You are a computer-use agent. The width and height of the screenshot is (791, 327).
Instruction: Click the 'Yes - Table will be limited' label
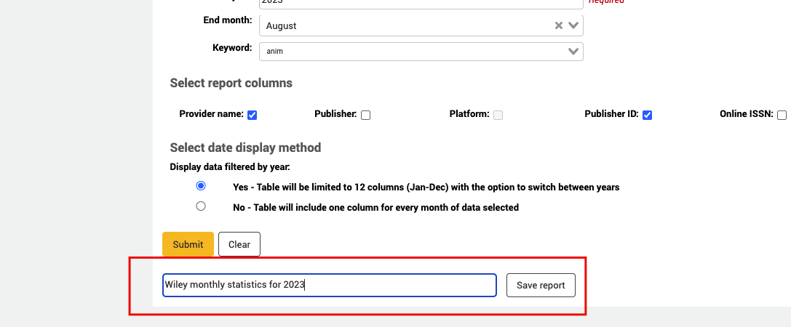426,187
